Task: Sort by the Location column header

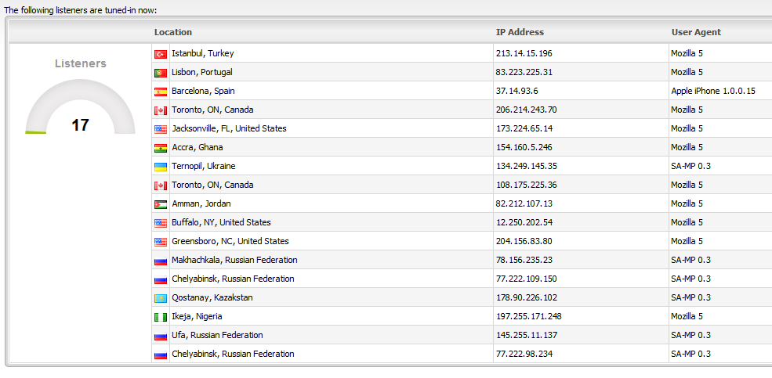Action: pos(173,32)
